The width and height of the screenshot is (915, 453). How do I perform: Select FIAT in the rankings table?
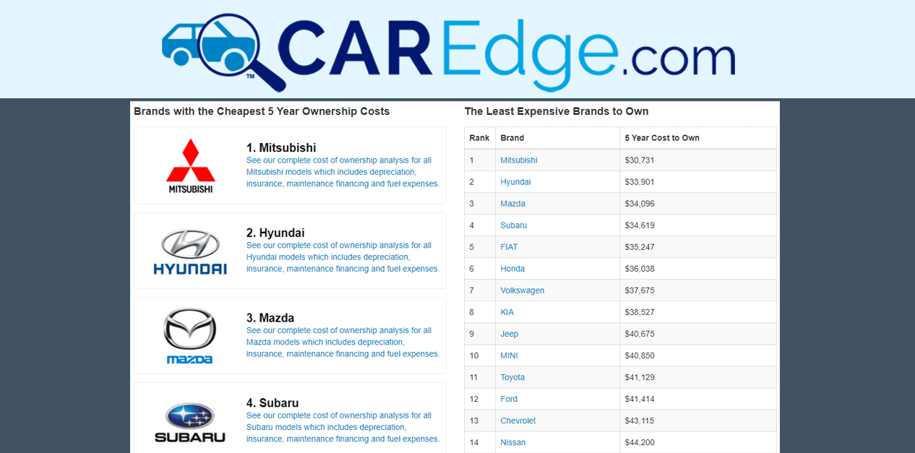point(509,246)
